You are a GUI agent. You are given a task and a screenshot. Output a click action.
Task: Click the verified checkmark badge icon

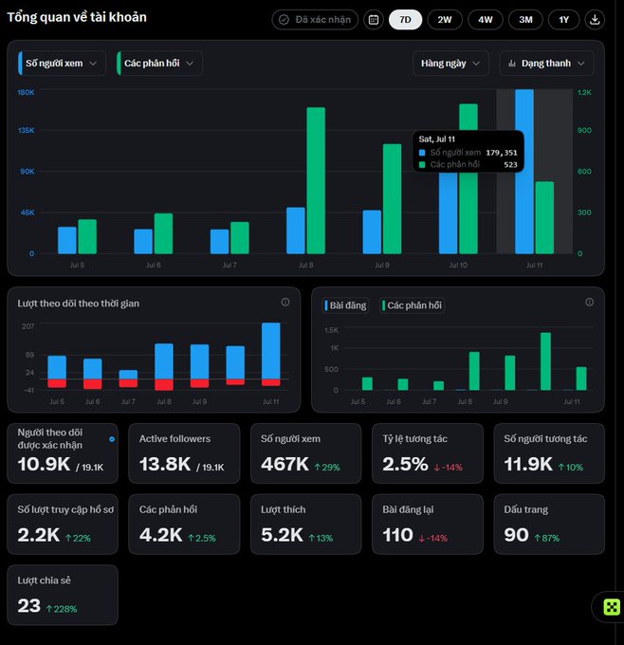click(x=284, y=20)
